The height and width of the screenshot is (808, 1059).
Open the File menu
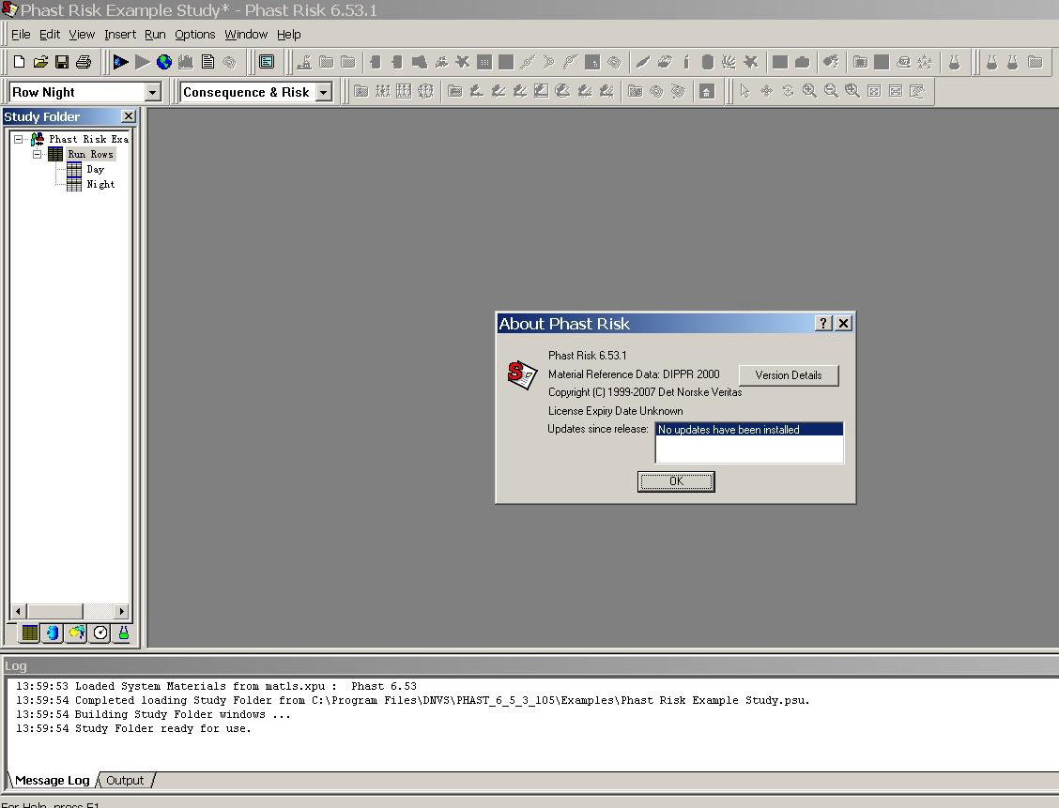21,35
